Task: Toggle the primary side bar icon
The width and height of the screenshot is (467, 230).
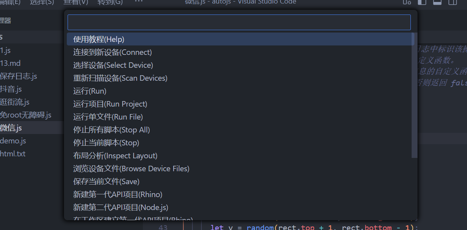Action: pyautogui.click(x=422, y=2)
